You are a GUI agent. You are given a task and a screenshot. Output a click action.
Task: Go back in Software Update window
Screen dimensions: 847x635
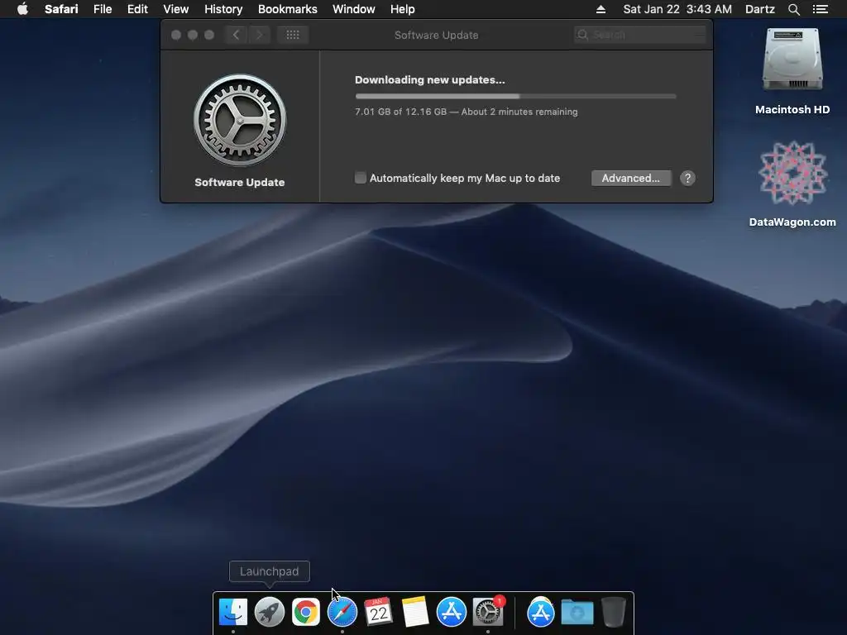pyautogui.click(x=236, y=35)
